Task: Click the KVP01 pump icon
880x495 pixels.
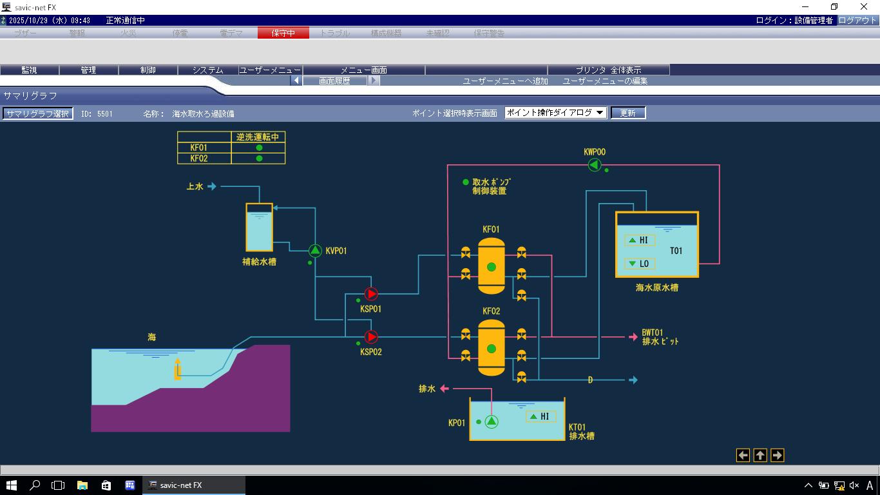Action: point(315,251)
